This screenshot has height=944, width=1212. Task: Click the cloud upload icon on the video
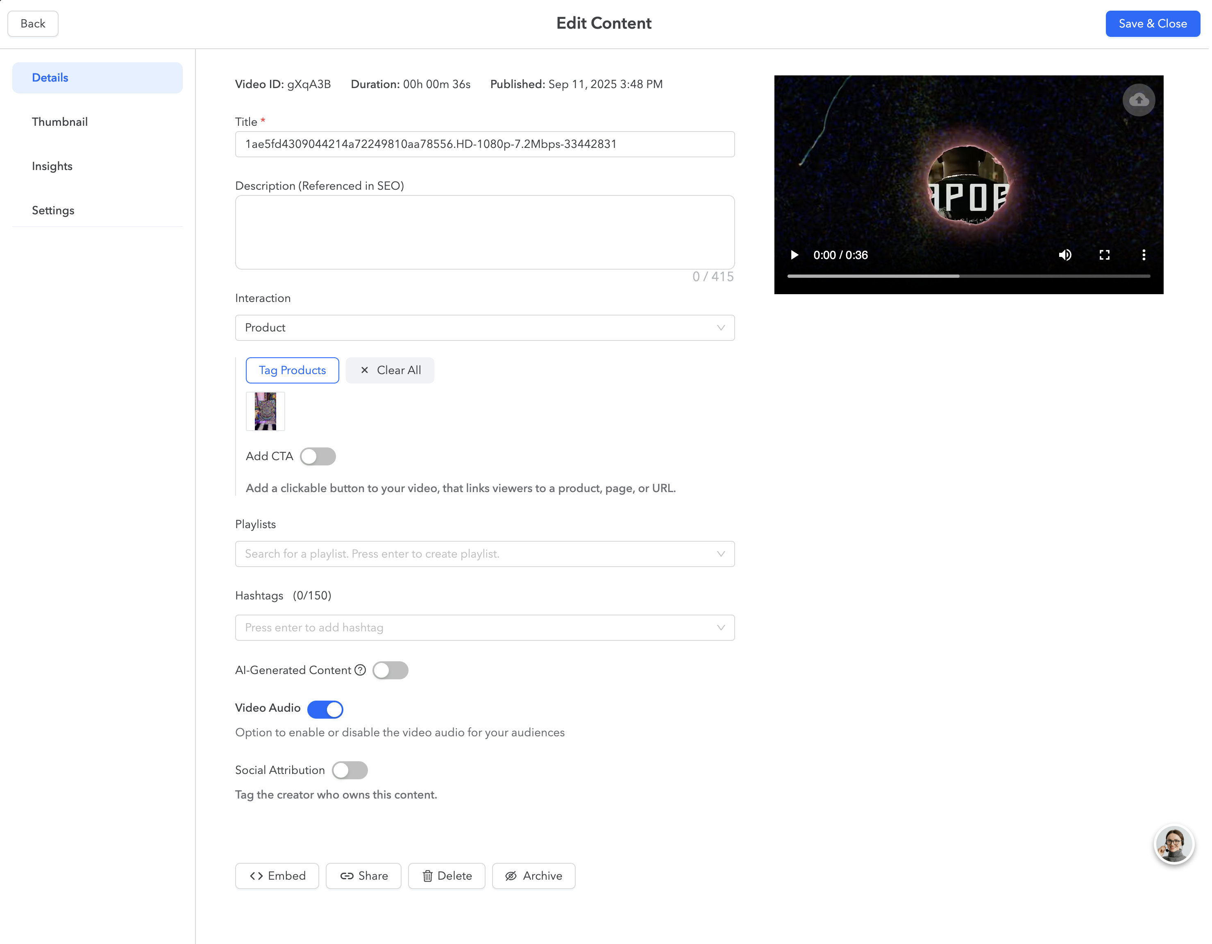coord(1139,100)
